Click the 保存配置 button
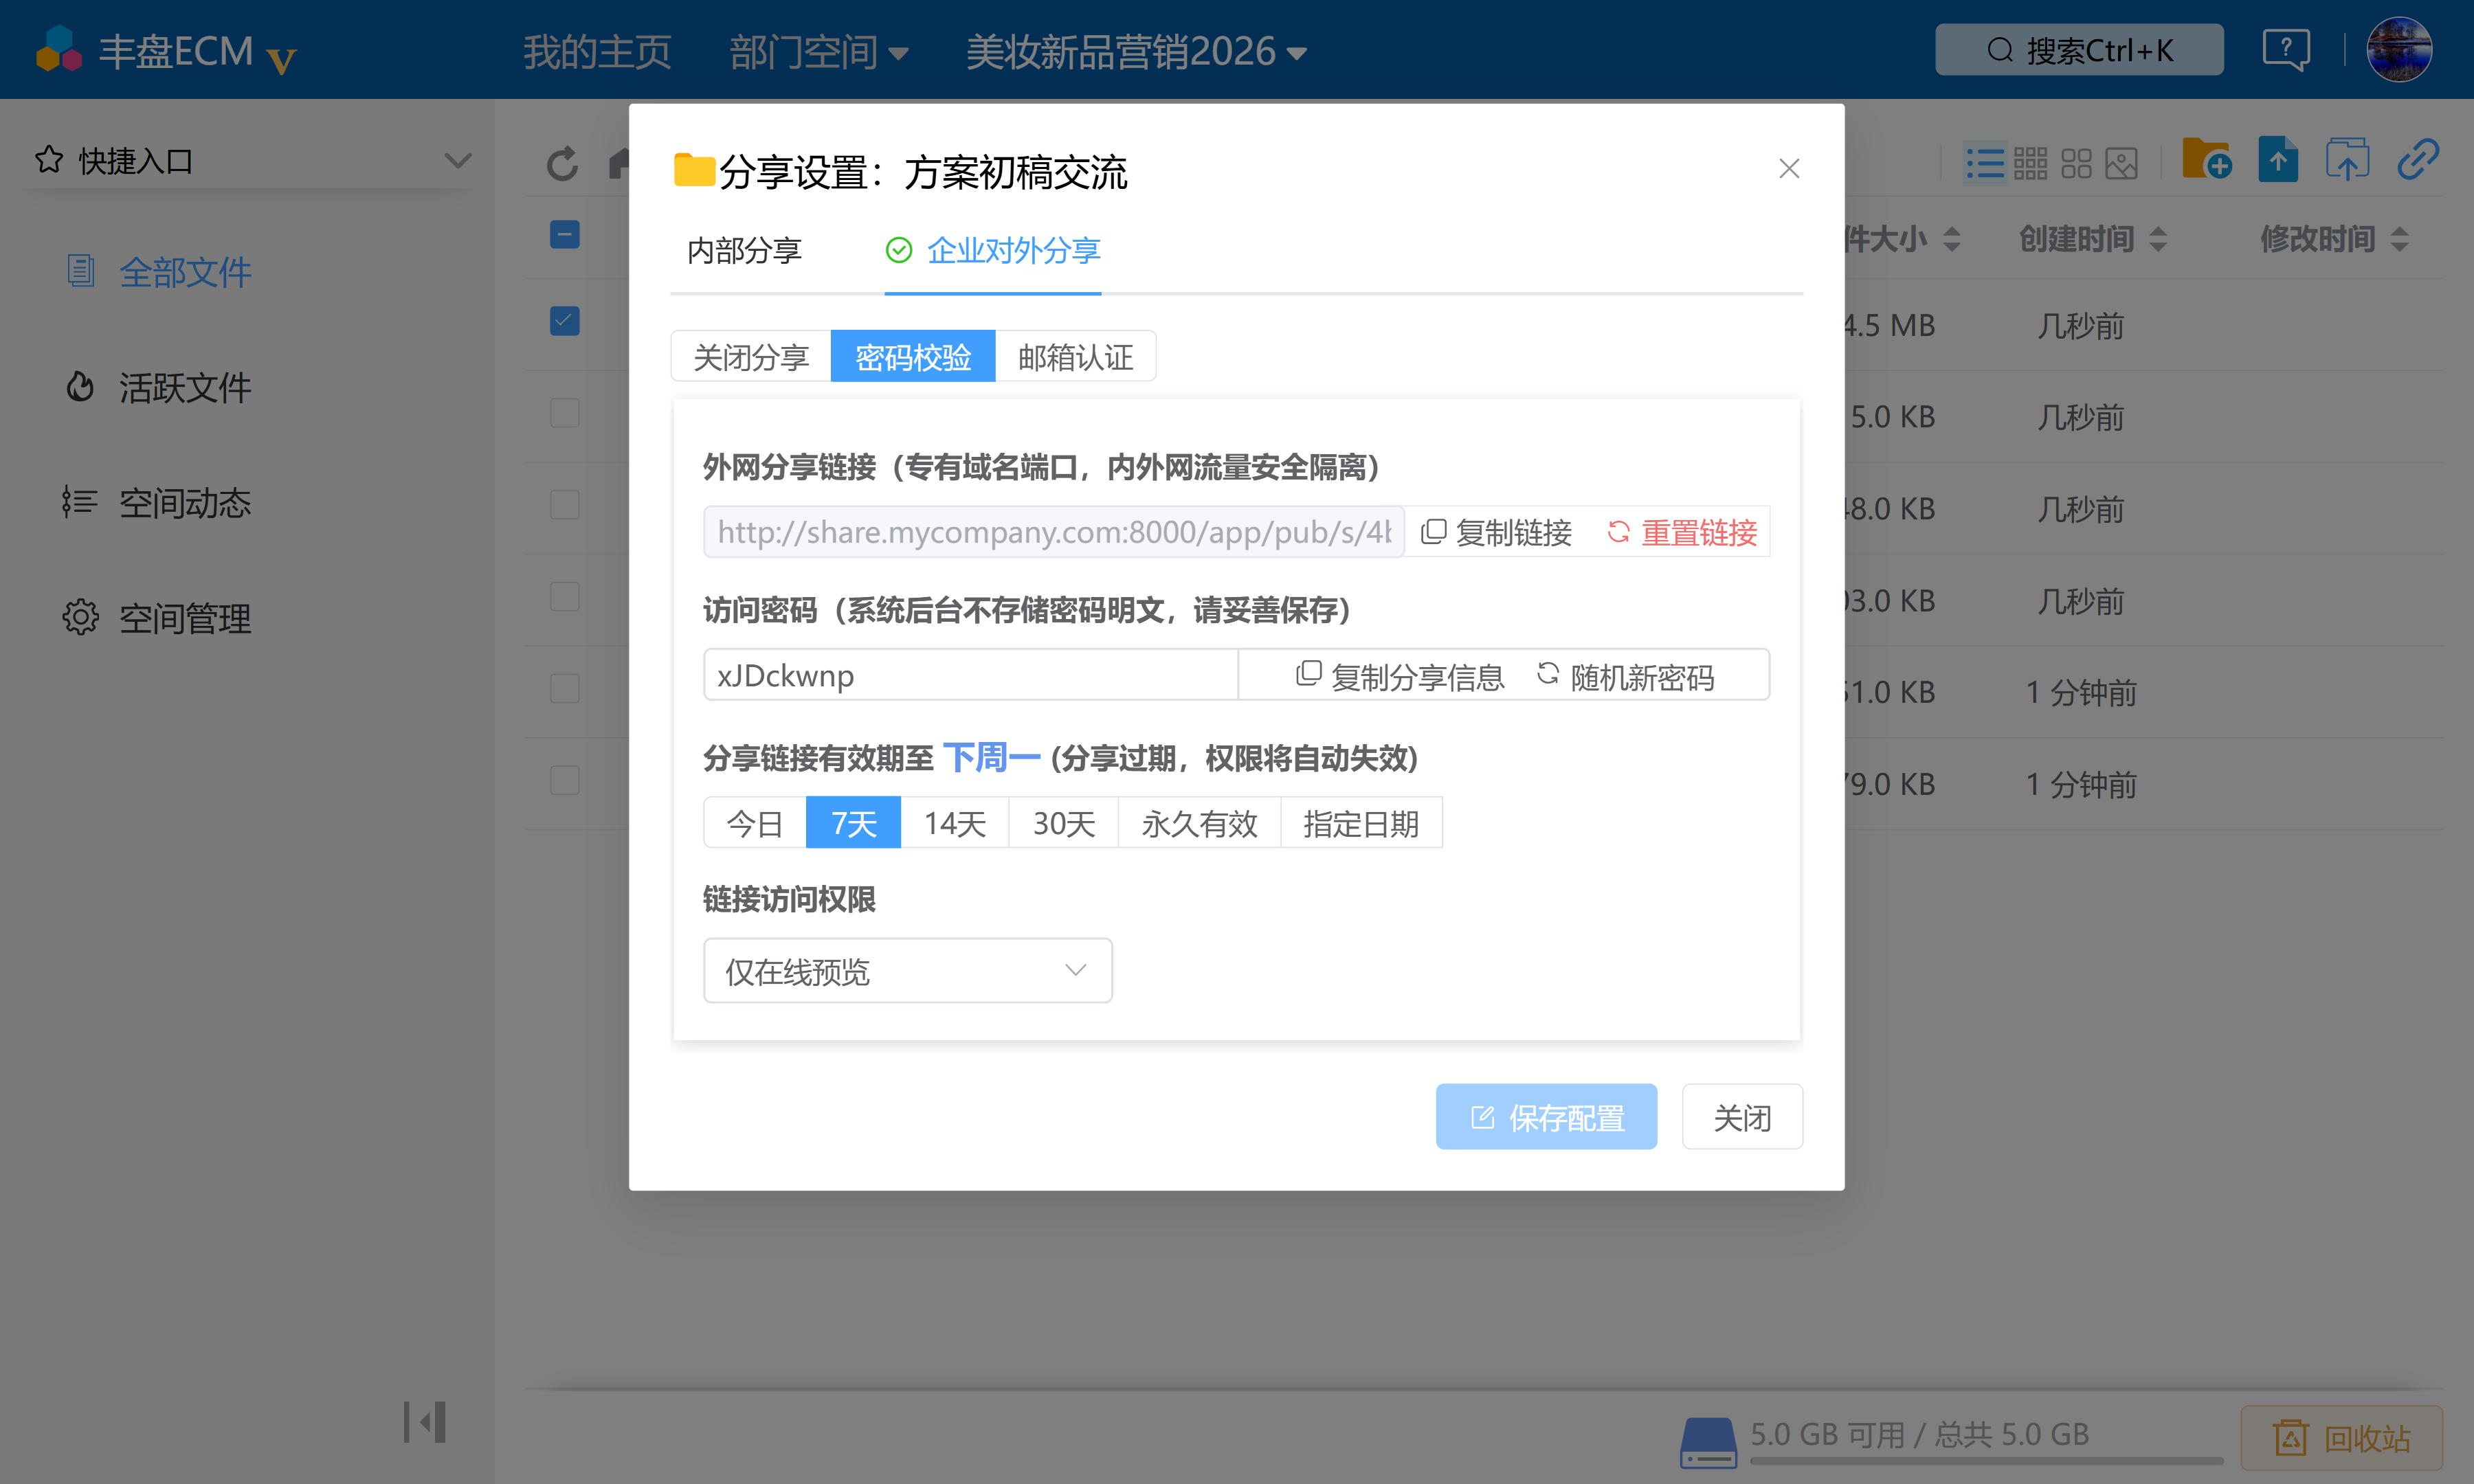Image resolution: width=2474 pixels, height=1484 pixels. [x=1546, y=1117]
